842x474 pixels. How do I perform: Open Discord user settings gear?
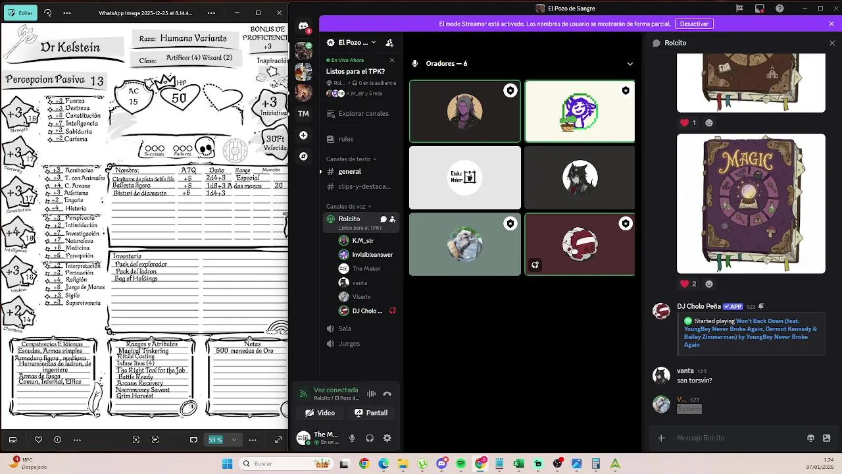pyautogui.click(x=387, y=438)
